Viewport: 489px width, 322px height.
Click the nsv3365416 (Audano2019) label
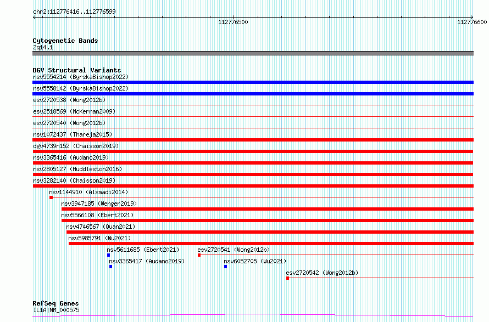71,157
